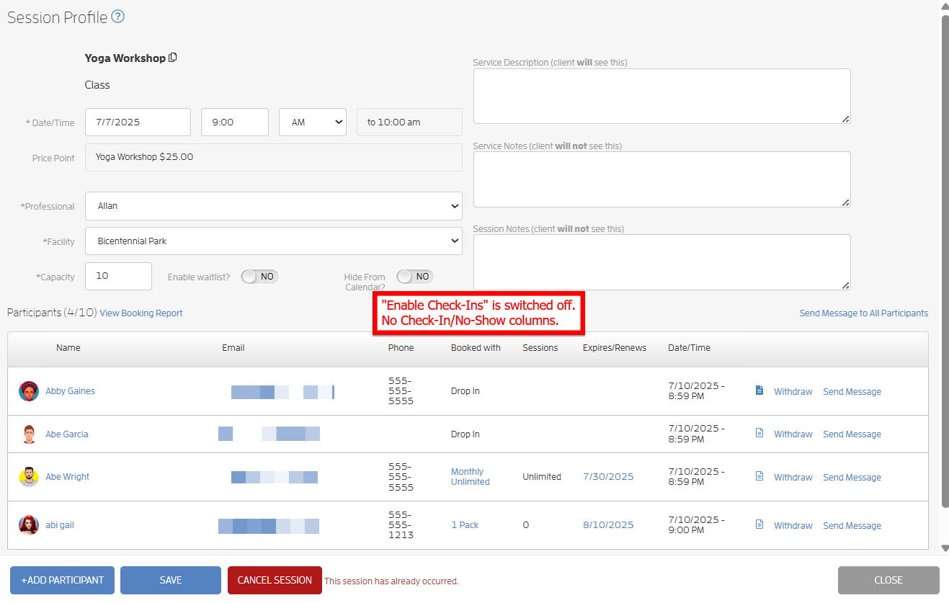Screen dimensions: 949x603
Task: Click Abe Wright avatar picture
Action: pos(29,477)
